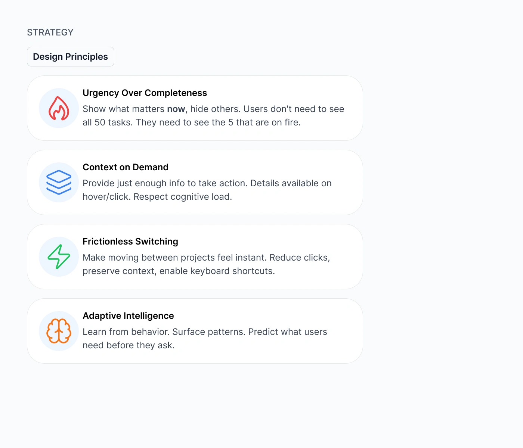This screenshot has width=523, height=448.
Task: Click the "Make moving between projects" description
Action: click(206, 264)
